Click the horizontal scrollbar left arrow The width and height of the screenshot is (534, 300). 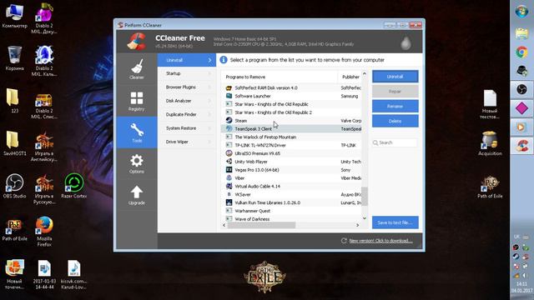(224, 225)
